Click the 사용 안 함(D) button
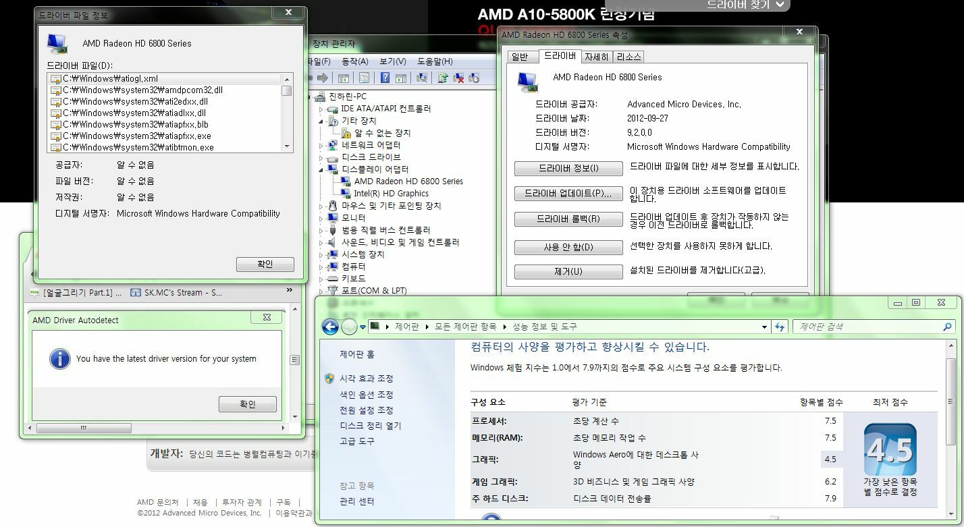The image size is (964, 527). (568, 248)
